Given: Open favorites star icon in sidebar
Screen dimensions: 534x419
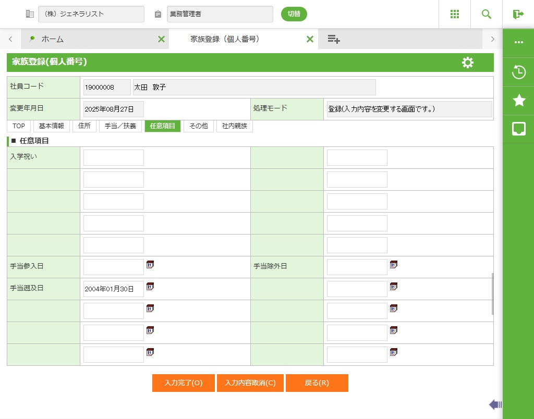Looking at the screenshot, I should (518, 101).
